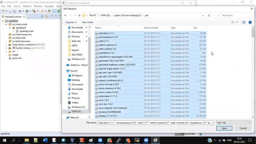This screenshot has height=144, width=256.
Task: Collapse the src/main/scala folder
Action: 6,24
